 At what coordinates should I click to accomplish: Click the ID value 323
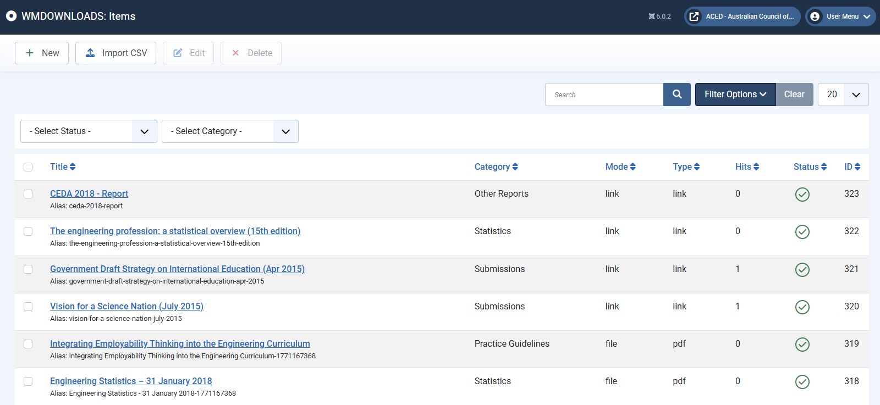(x=851, y=193)
